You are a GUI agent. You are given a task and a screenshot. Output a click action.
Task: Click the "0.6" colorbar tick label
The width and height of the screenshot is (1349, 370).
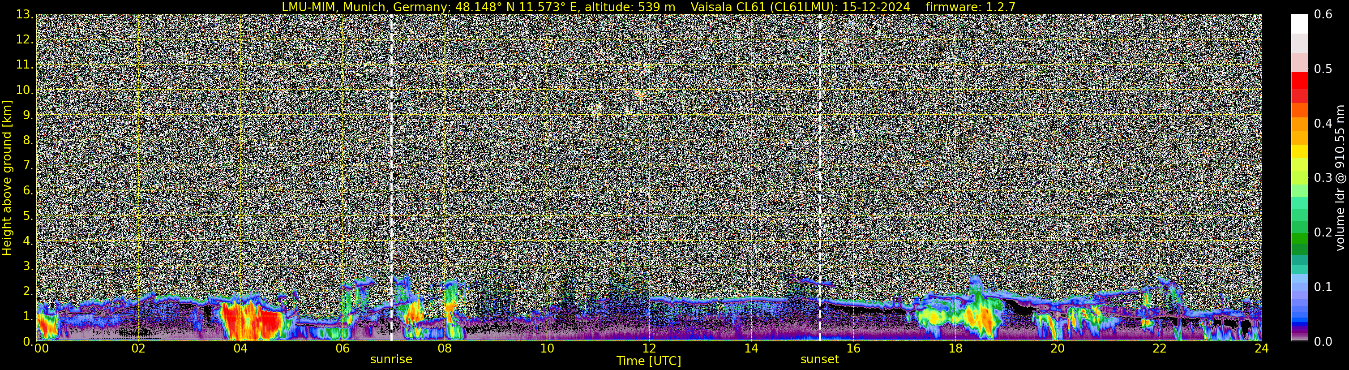(x=1323, y=15)
